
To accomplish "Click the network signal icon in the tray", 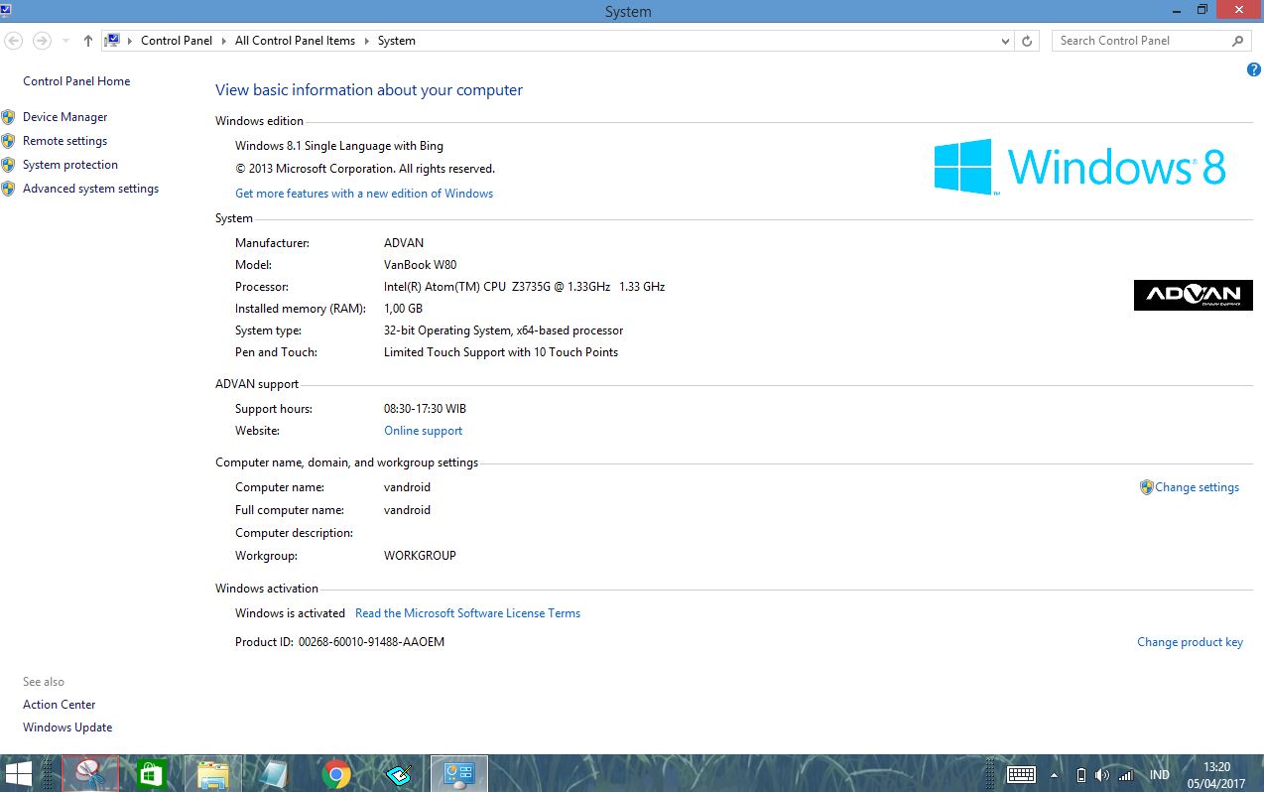I will (x=1126, y=774).
